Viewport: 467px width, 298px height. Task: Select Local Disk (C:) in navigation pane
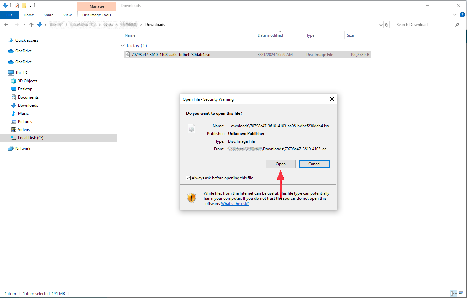click(x=30, y=138)
